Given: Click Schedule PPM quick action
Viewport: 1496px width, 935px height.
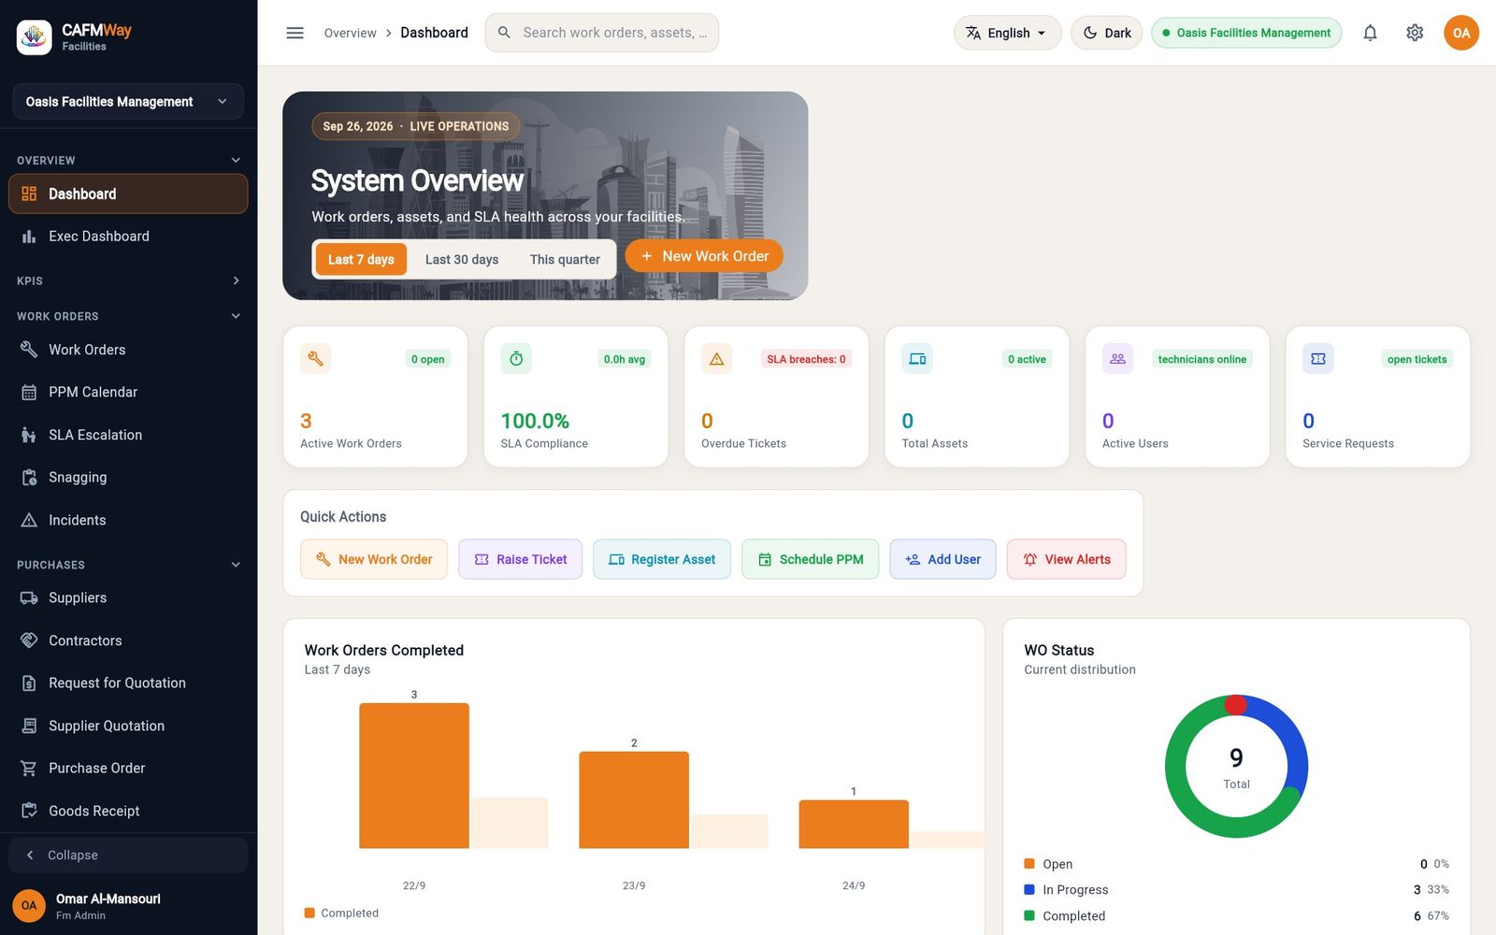Looking at the screenshot, I should [x=811, y=559].
